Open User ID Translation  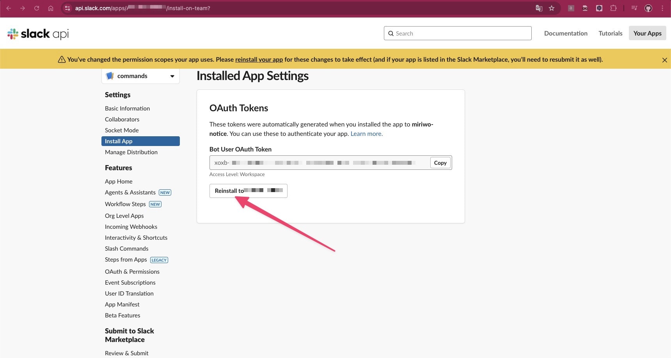[x=129, y=294]
